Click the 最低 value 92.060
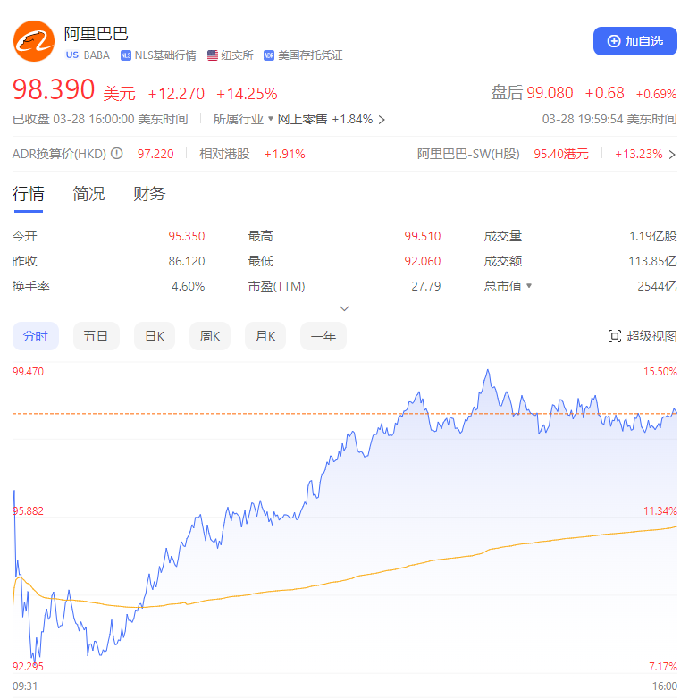The height and width of the screenshot is (699, 689). click(x=423, y=261)
